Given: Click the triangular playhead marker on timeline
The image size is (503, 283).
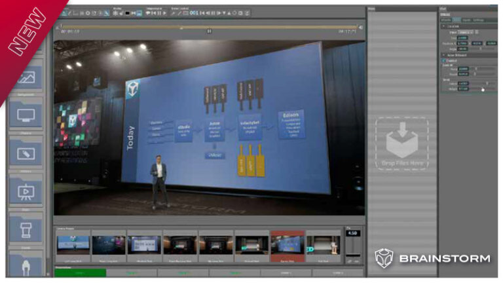Looking at the screenshot, I should tap(181, 28).
